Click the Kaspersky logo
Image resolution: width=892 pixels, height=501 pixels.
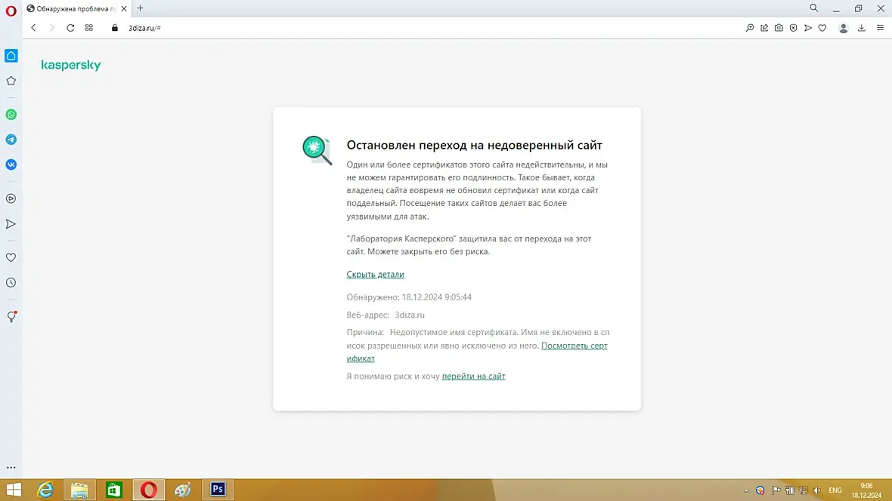tap(70, 66)
